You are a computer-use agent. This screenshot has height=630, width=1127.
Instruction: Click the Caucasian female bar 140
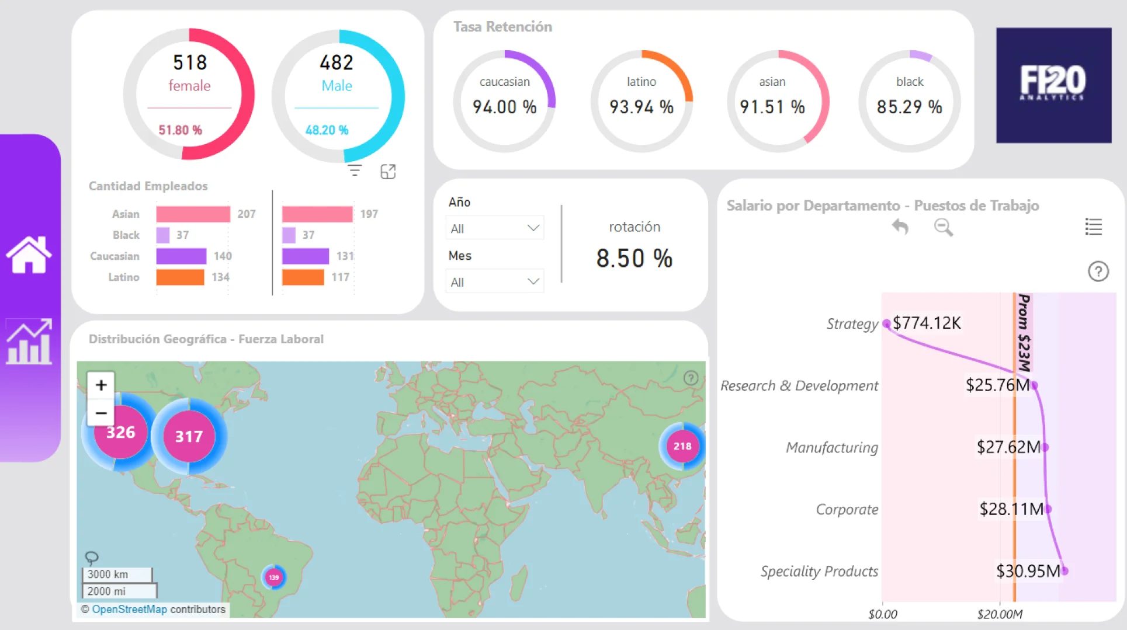point(181,256)
